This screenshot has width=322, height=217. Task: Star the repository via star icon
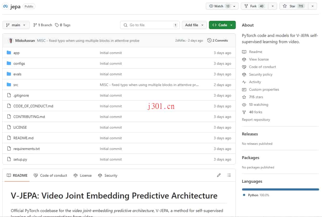click(285, 6)
